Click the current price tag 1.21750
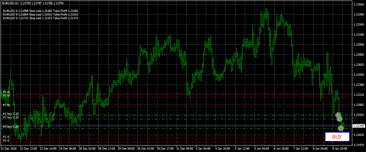The image size is (366, 152). pos(359,126)
